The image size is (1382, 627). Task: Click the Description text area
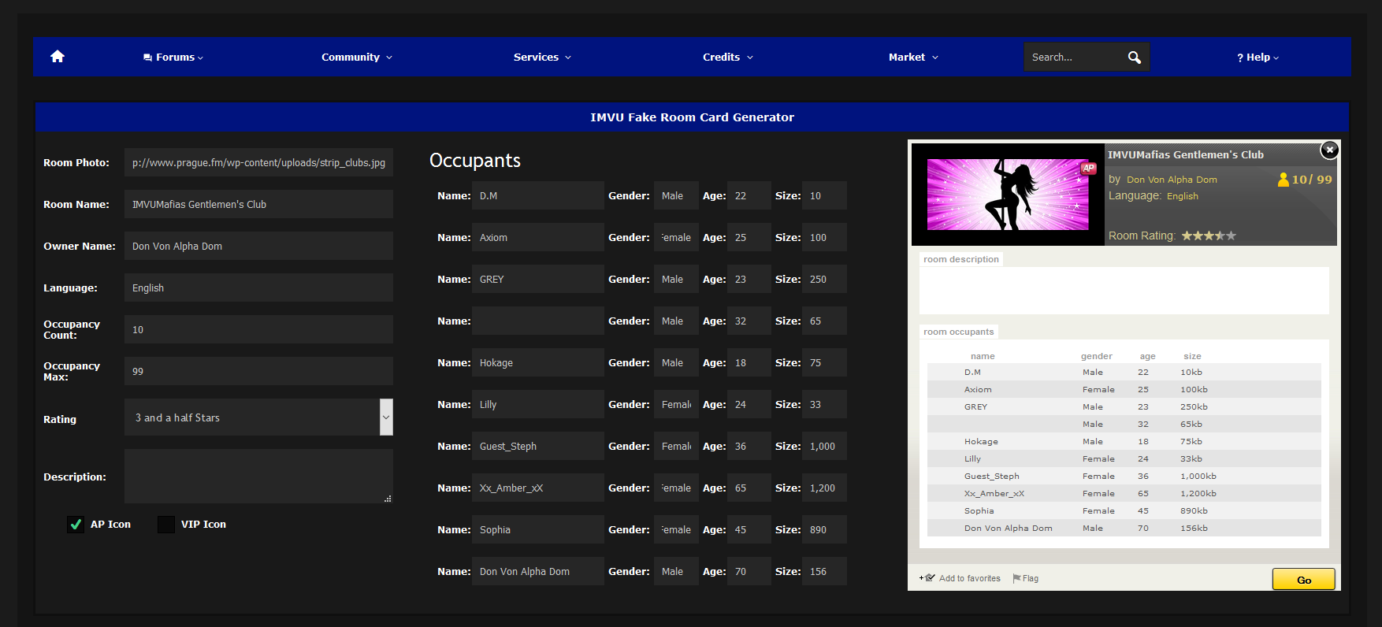pos(258,477)
